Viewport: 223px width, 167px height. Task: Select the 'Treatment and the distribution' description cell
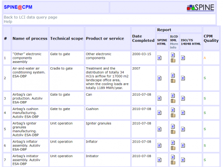[x=107, y=78]
